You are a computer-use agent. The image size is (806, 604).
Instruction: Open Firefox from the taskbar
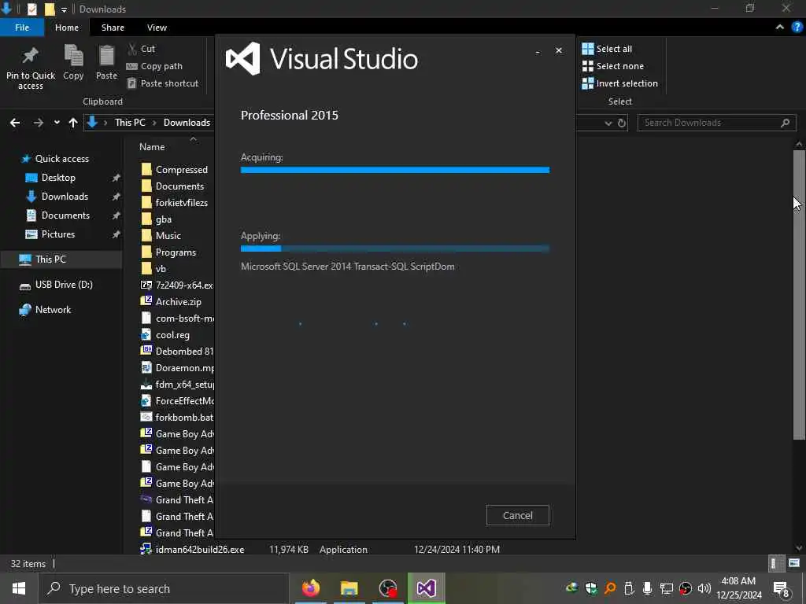tap(311, 588)
